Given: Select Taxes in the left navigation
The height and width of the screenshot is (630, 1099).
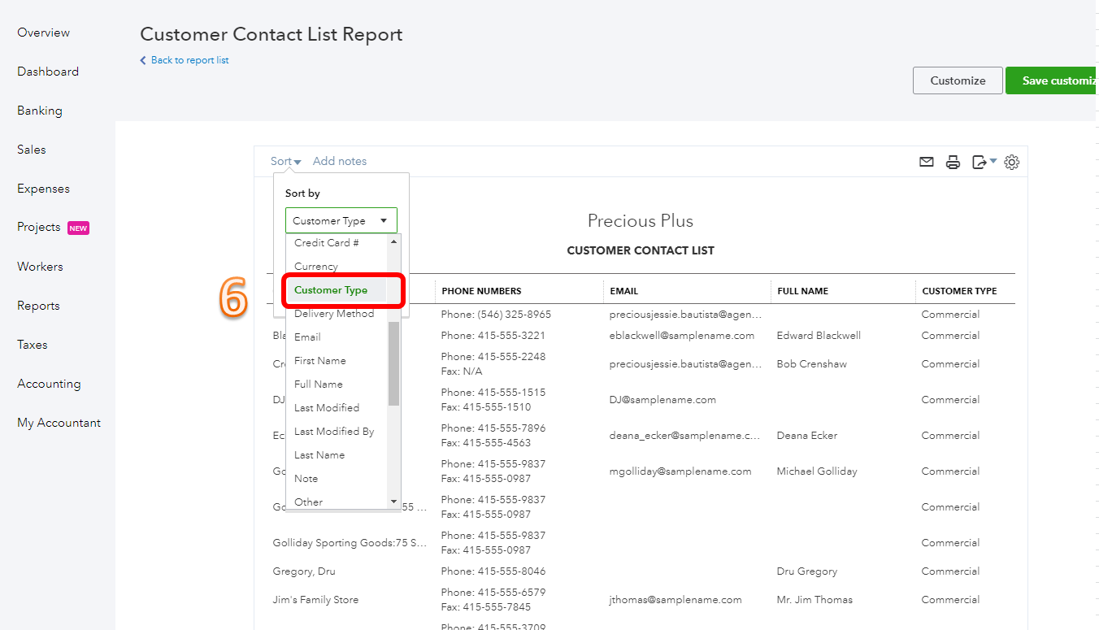Looking at the screenshot, I should tap(32, 344).
